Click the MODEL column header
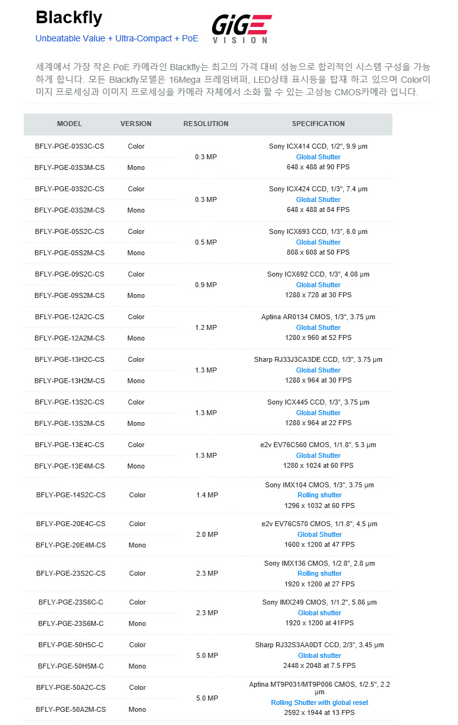 click(69, 124)
